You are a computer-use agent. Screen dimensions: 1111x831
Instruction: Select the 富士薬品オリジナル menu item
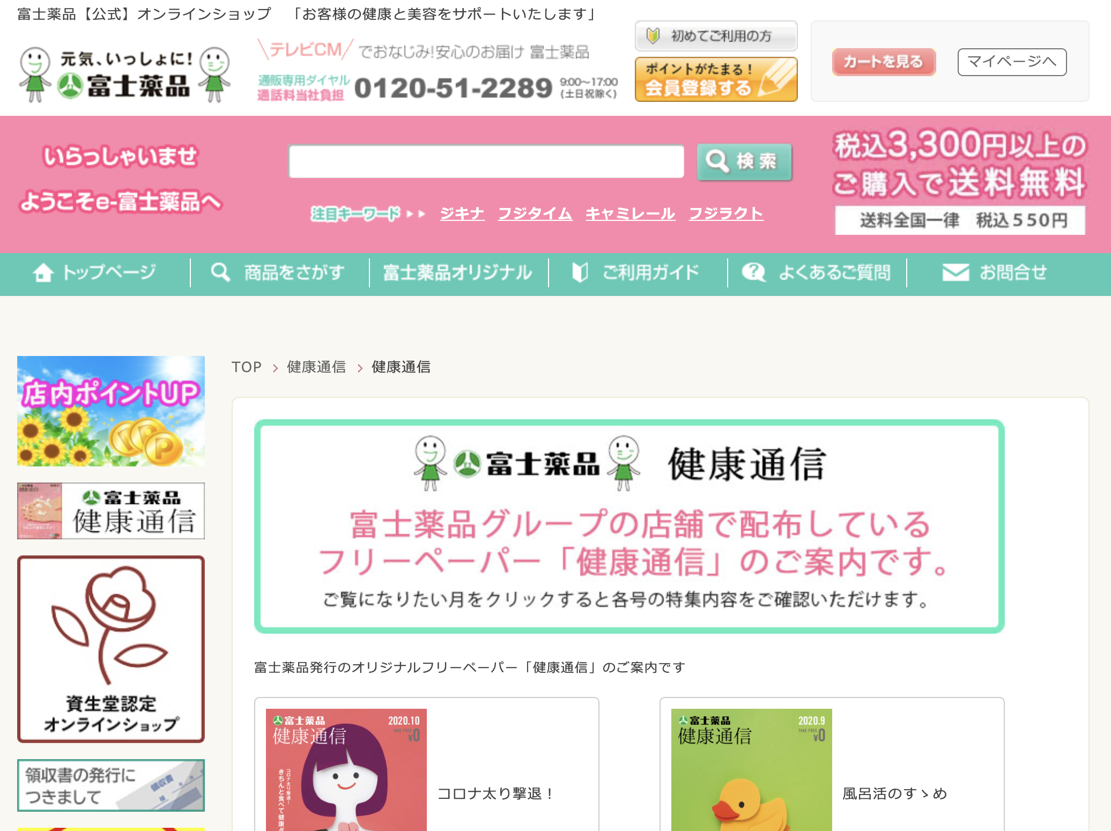click(x=458, y=272)
